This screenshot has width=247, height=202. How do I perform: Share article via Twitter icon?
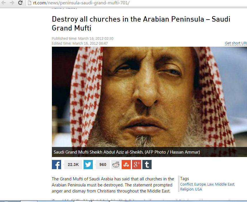(88, 165)
